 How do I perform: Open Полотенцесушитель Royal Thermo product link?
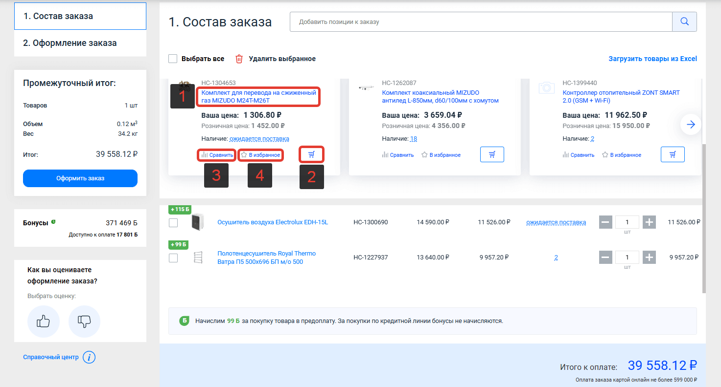267,258
